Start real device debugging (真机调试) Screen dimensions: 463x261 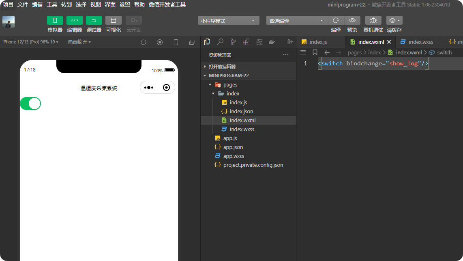373,20
